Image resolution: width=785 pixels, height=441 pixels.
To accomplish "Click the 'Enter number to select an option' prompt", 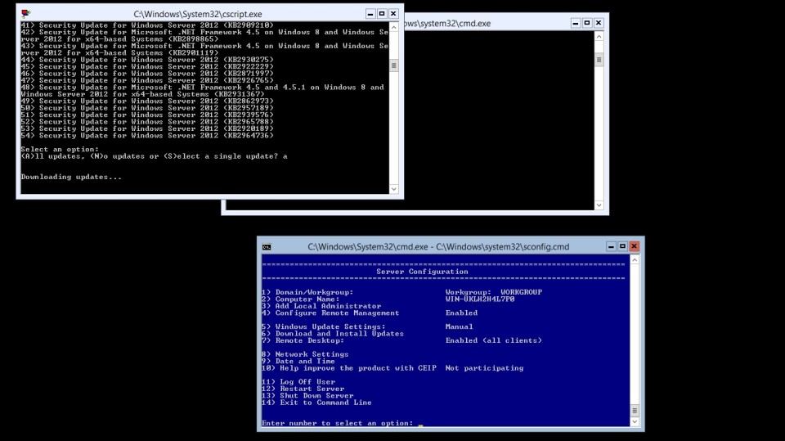I will (337, 423).
